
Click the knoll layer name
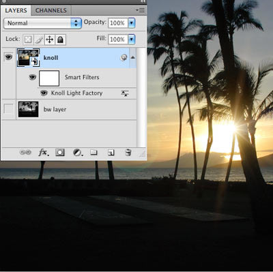pyautogui.click(x=51, y=58)
